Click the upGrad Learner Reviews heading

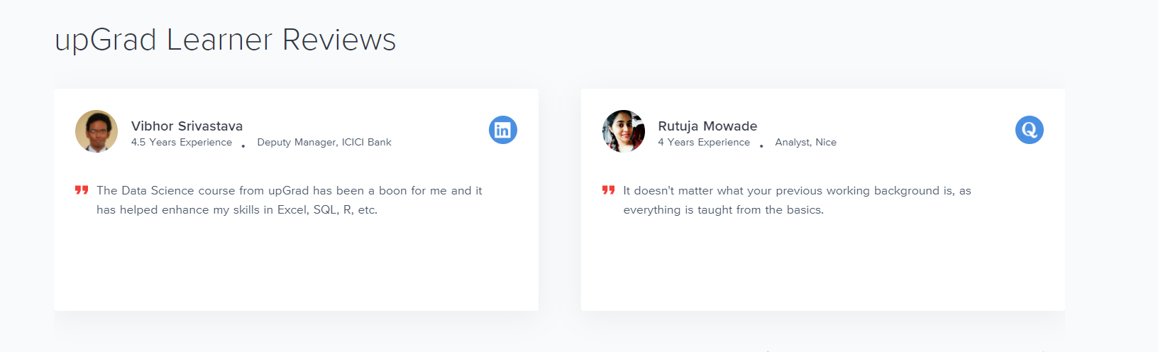point(226,40)
